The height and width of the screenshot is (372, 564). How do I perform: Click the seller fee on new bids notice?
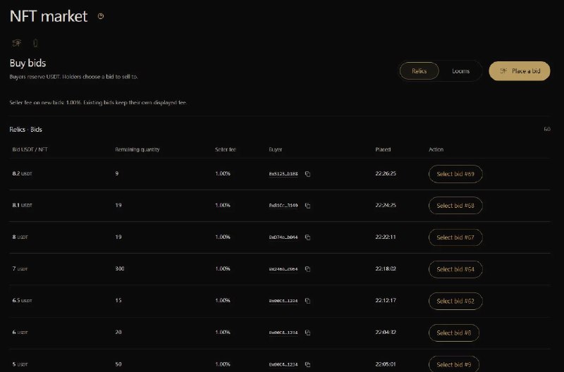pos(98,102)
